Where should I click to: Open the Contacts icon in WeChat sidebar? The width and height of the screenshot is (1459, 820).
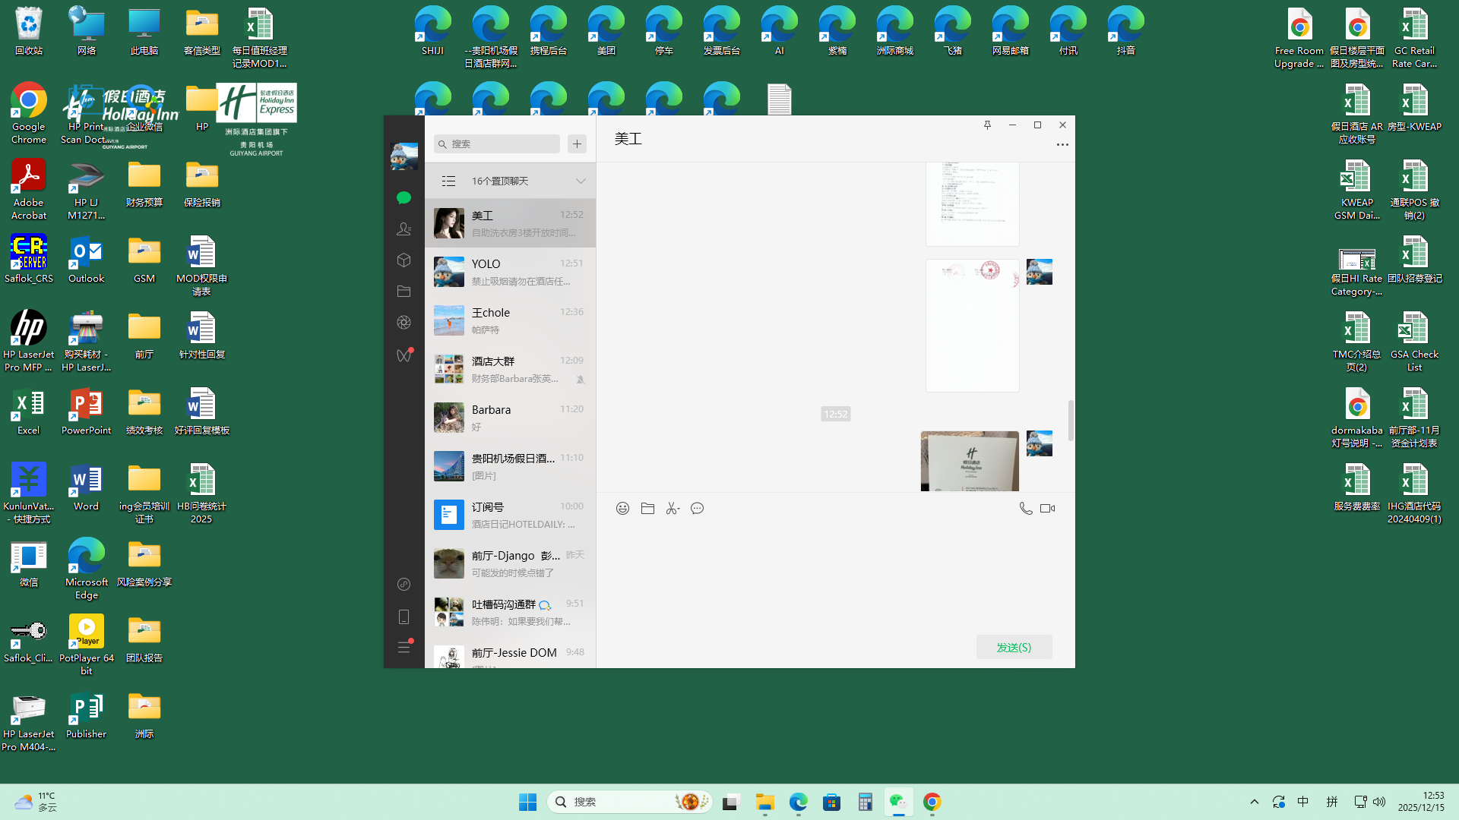(x=404, y=229)
